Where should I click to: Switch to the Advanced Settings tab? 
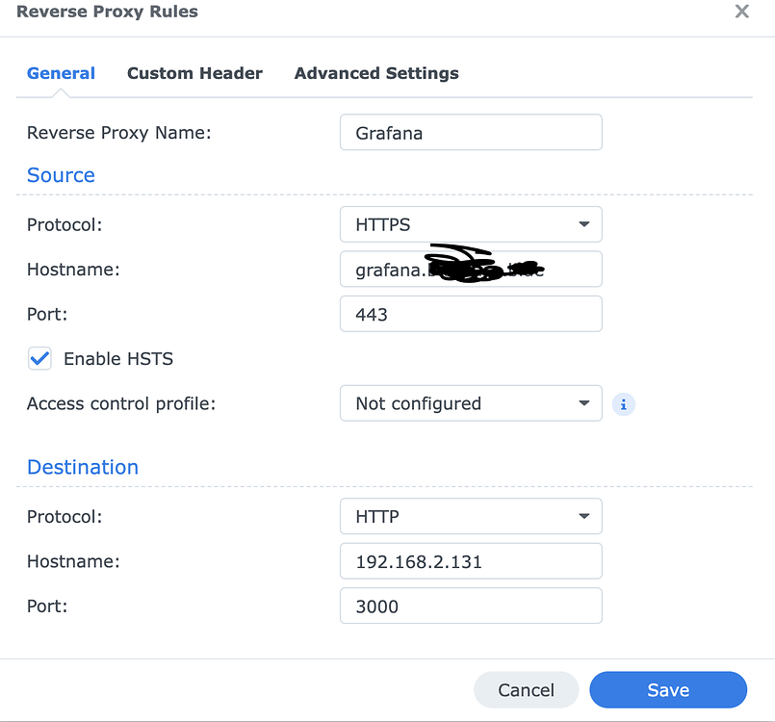click(x=376, y=73)
